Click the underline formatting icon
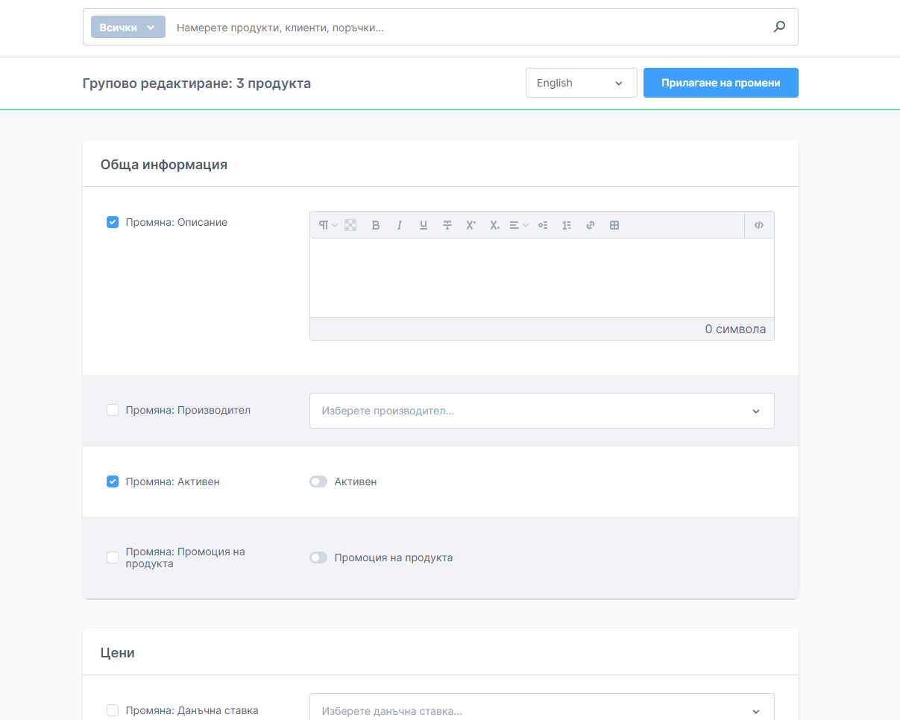 (x=424, y=225)
